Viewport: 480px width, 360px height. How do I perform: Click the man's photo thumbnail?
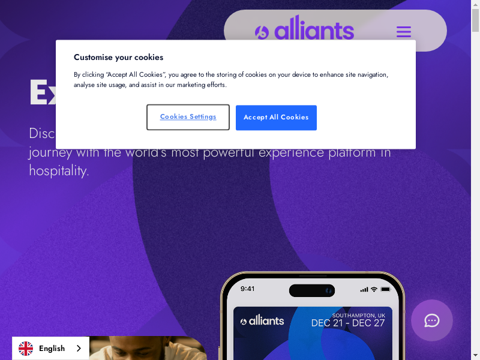148,348
